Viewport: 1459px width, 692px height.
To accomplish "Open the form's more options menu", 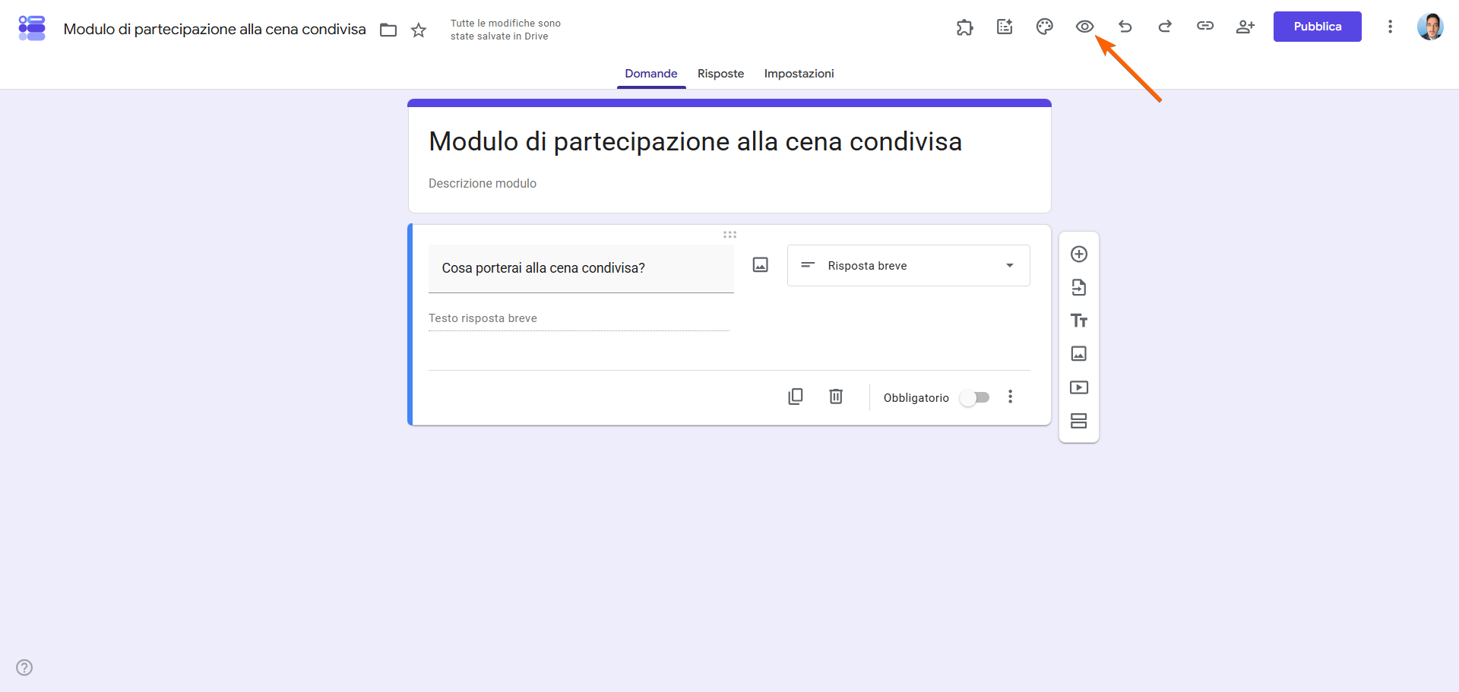I will [x=1390, y=27].
